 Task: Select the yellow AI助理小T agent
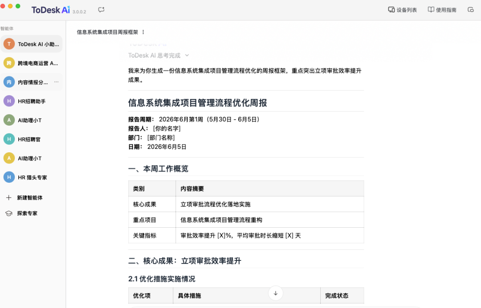[x=31, y=158]
